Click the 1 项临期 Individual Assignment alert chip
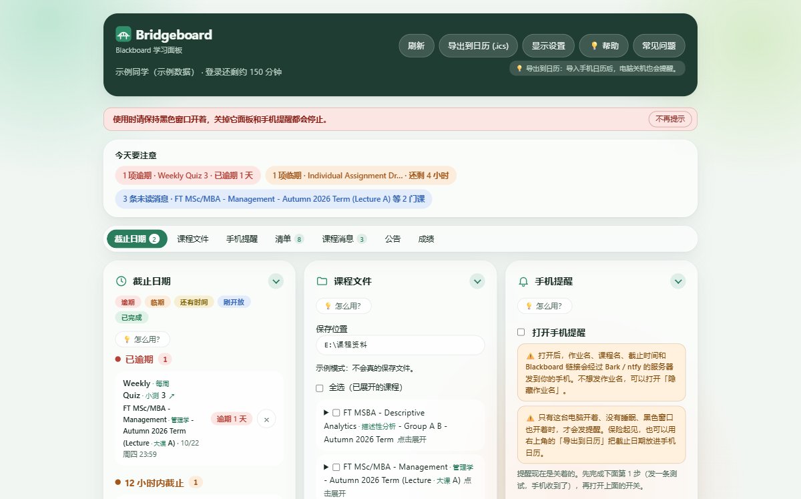Screen dimensions: 801x499 pyautogui.click(x=361, y=176)
